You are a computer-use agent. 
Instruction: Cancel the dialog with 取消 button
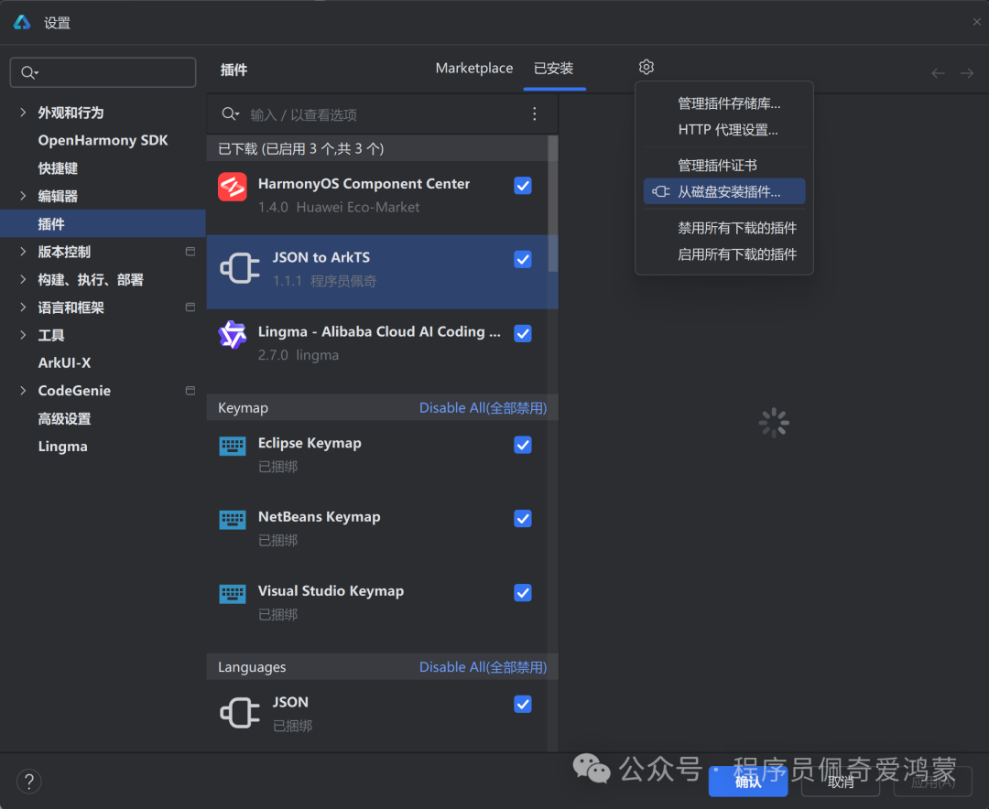tap(841, 782)
